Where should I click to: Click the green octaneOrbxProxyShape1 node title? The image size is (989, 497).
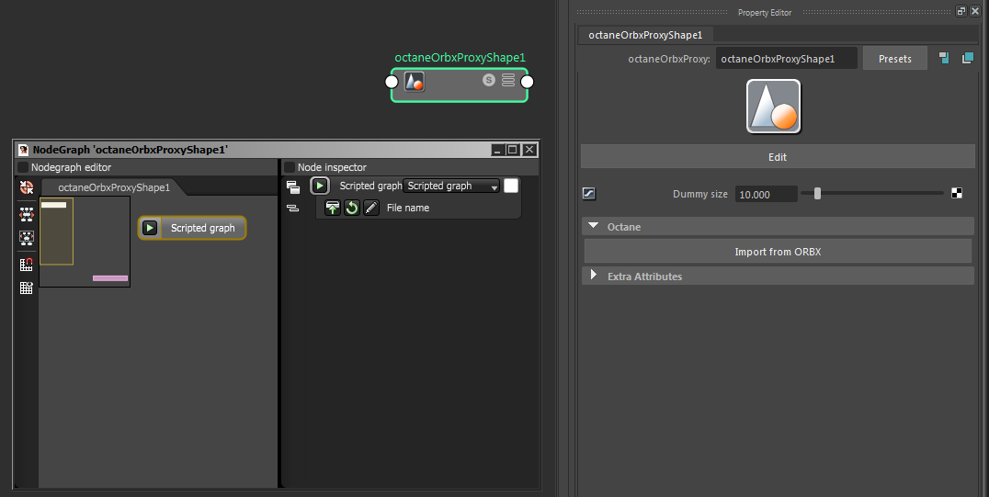[x=460, y=57]
